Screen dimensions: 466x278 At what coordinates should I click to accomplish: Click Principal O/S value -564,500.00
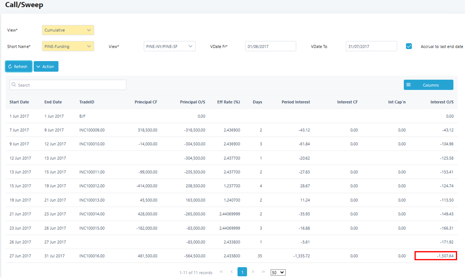click(x=195, y=256)
